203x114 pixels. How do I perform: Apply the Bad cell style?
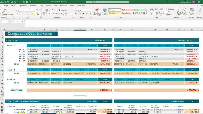(127, 10)
